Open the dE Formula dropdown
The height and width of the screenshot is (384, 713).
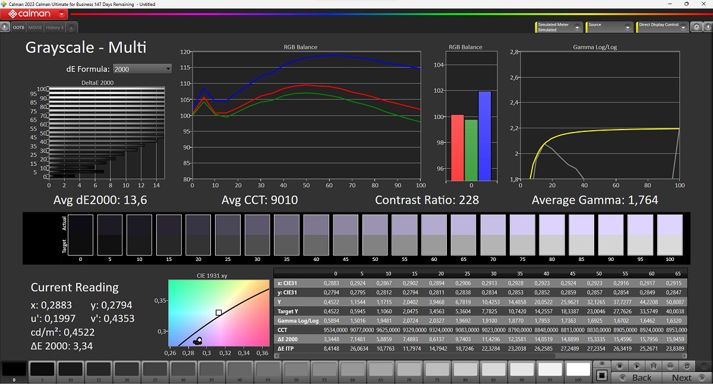142,69
